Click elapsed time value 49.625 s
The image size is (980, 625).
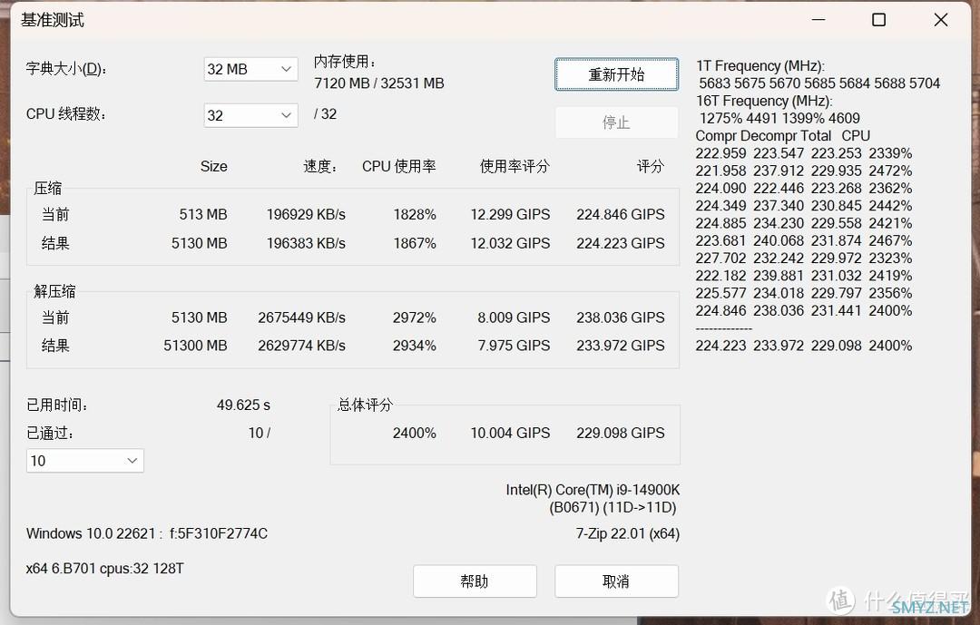click(x=243, y=405)
